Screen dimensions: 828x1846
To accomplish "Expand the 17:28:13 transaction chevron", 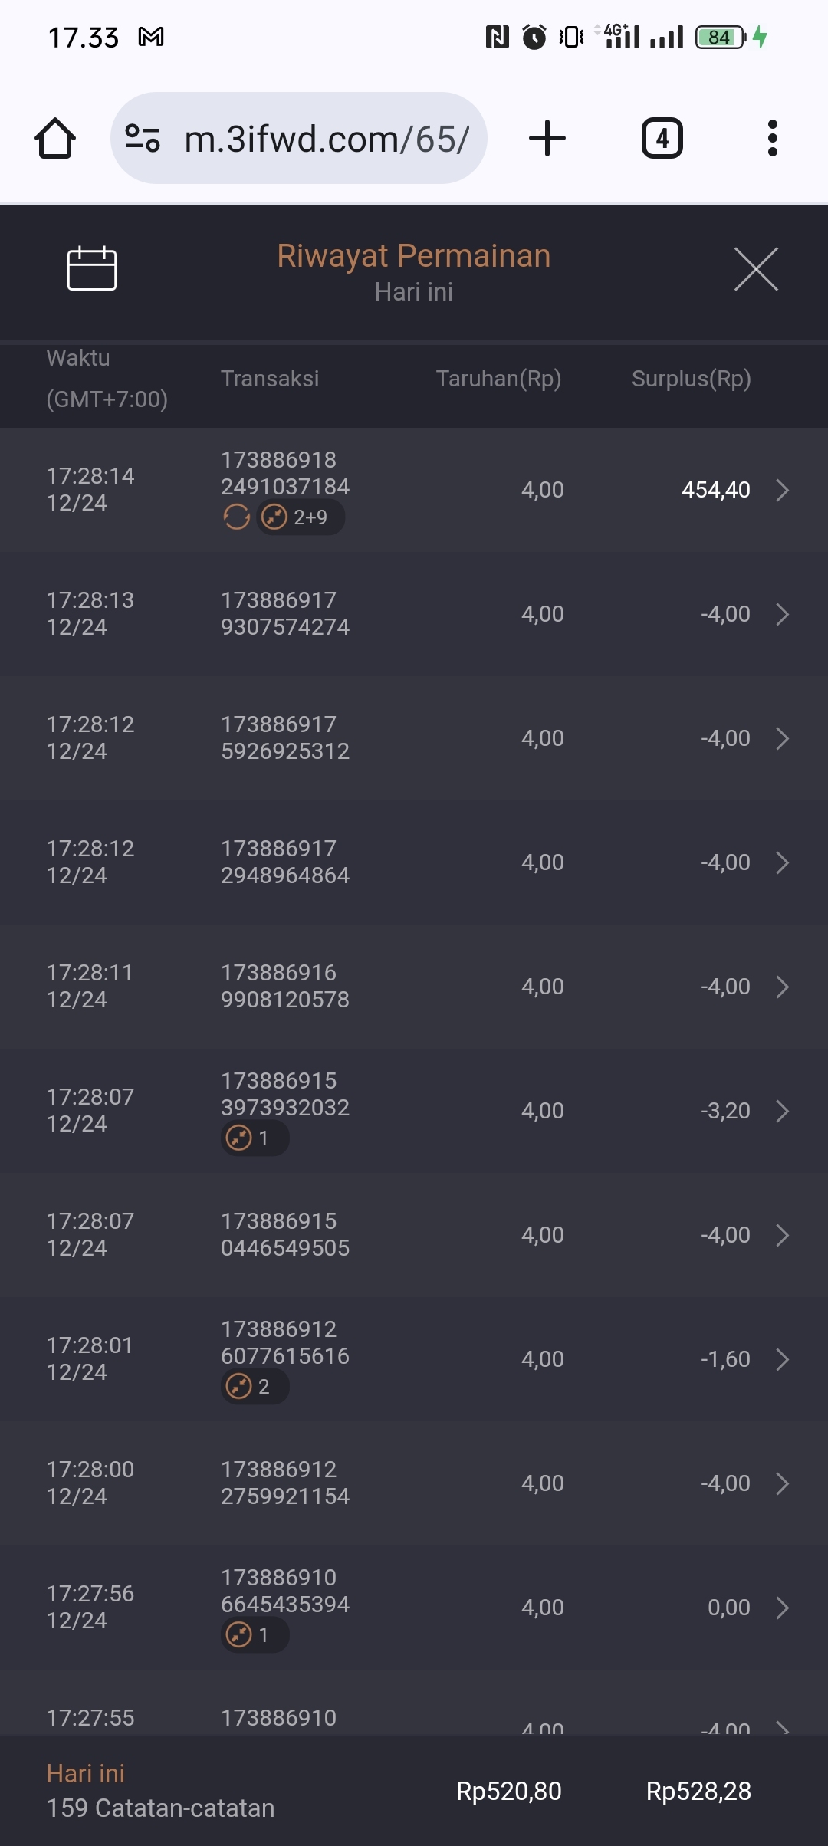I will coord(782,614).
